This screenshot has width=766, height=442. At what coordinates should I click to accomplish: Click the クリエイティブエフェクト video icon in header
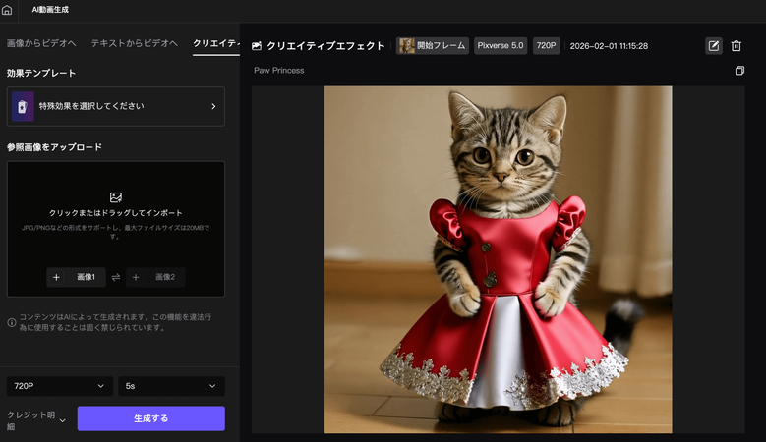click(x=257, y=46)
